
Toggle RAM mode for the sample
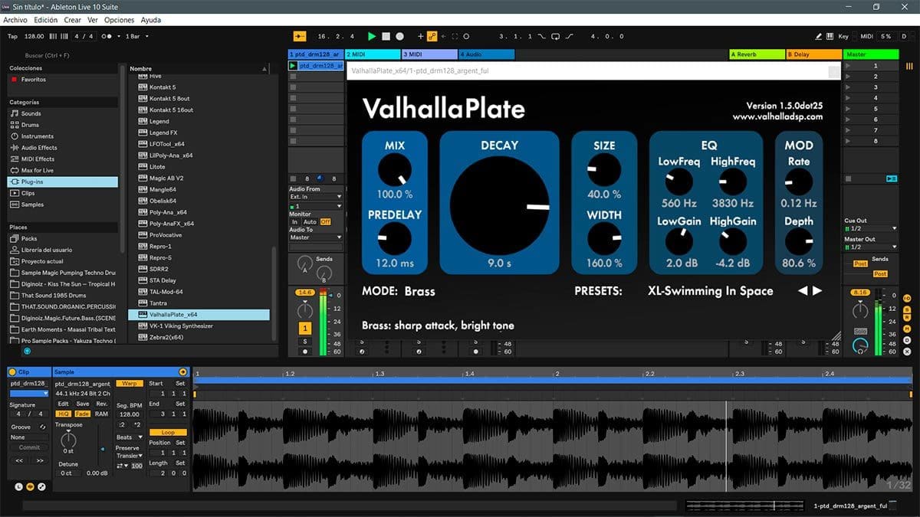[x=102, y=414]
